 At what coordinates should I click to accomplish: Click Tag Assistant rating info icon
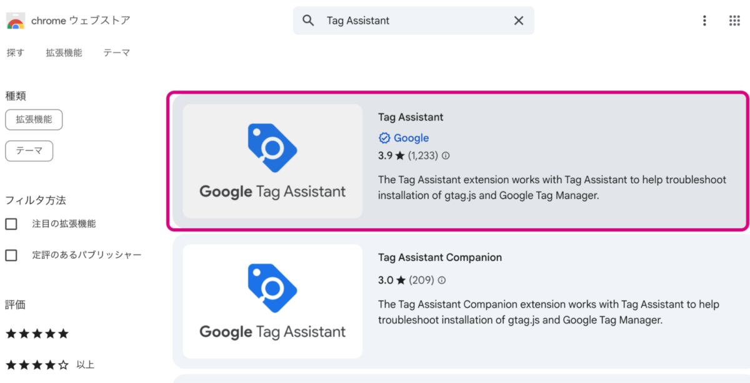446,155
